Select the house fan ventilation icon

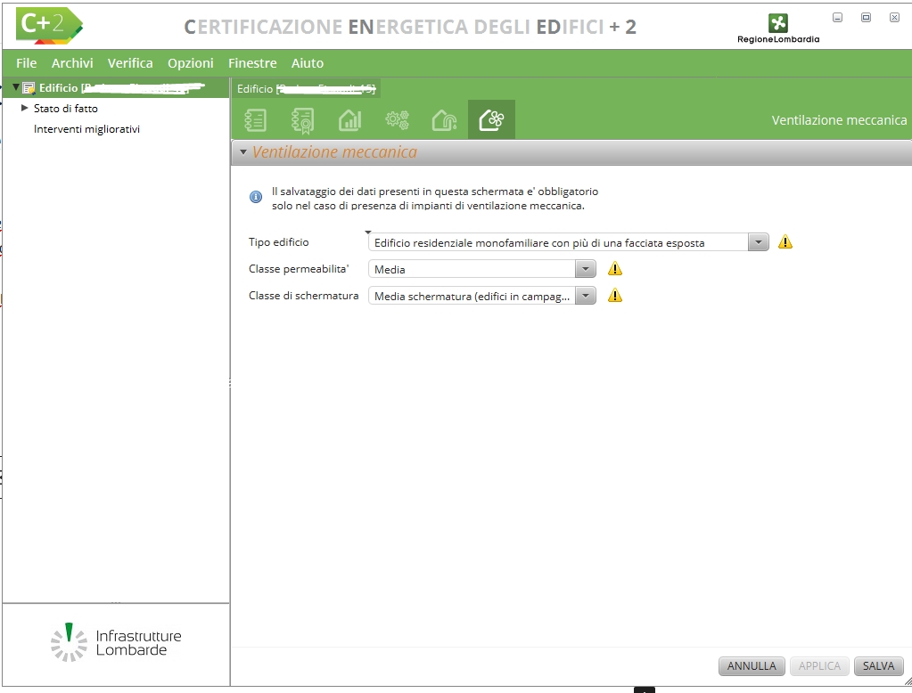click(491, 120)
